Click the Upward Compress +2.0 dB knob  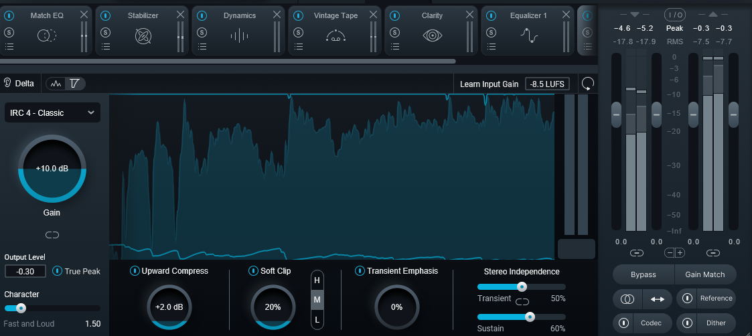169,307
